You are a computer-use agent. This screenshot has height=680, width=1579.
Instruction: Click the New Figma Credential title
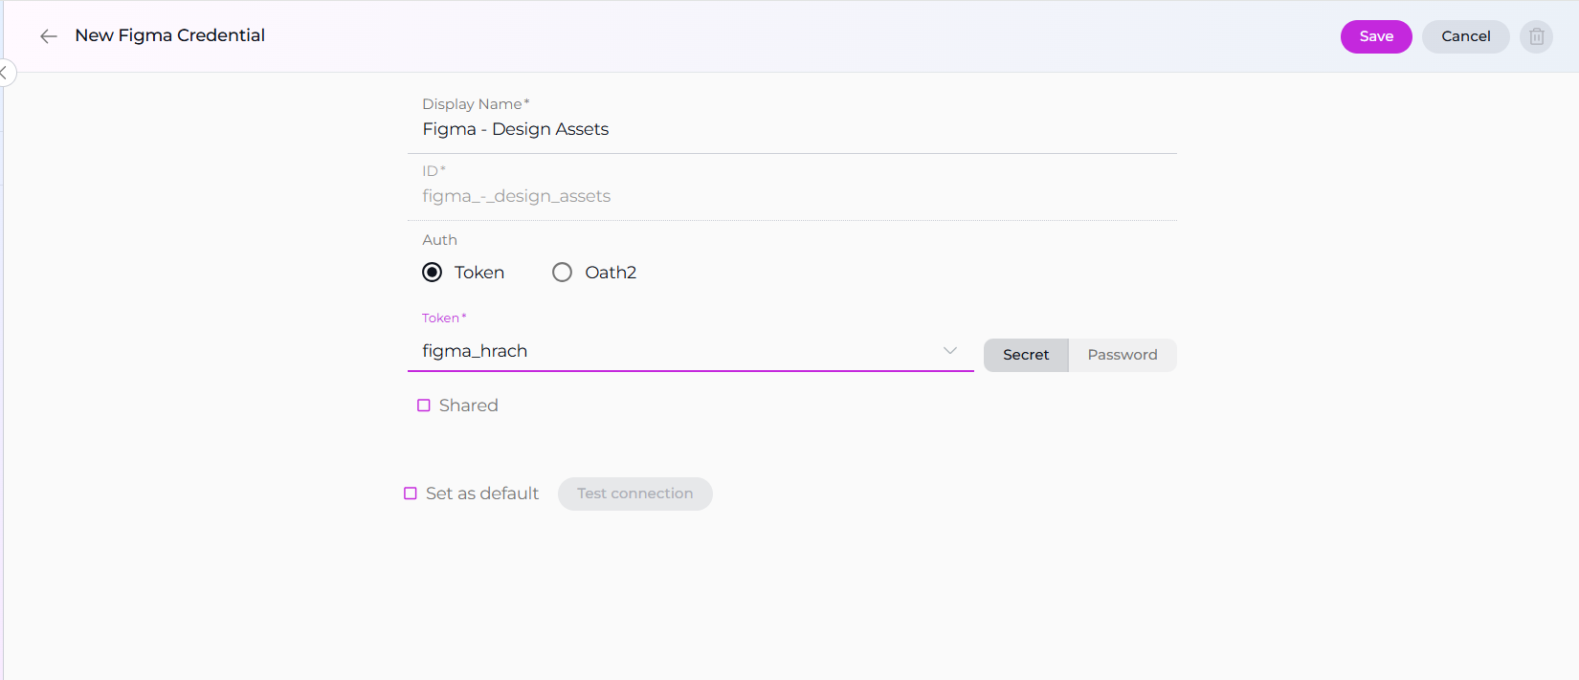click(169, 35)
